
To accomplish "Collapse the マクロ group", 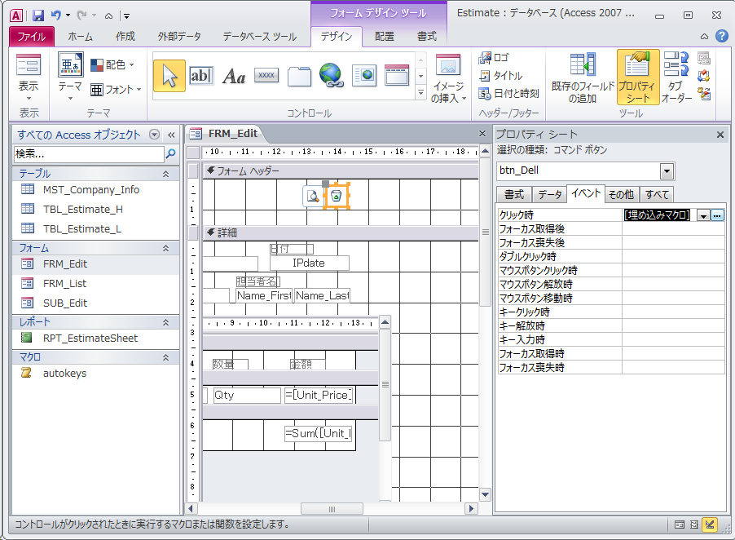I will point(166,357).
